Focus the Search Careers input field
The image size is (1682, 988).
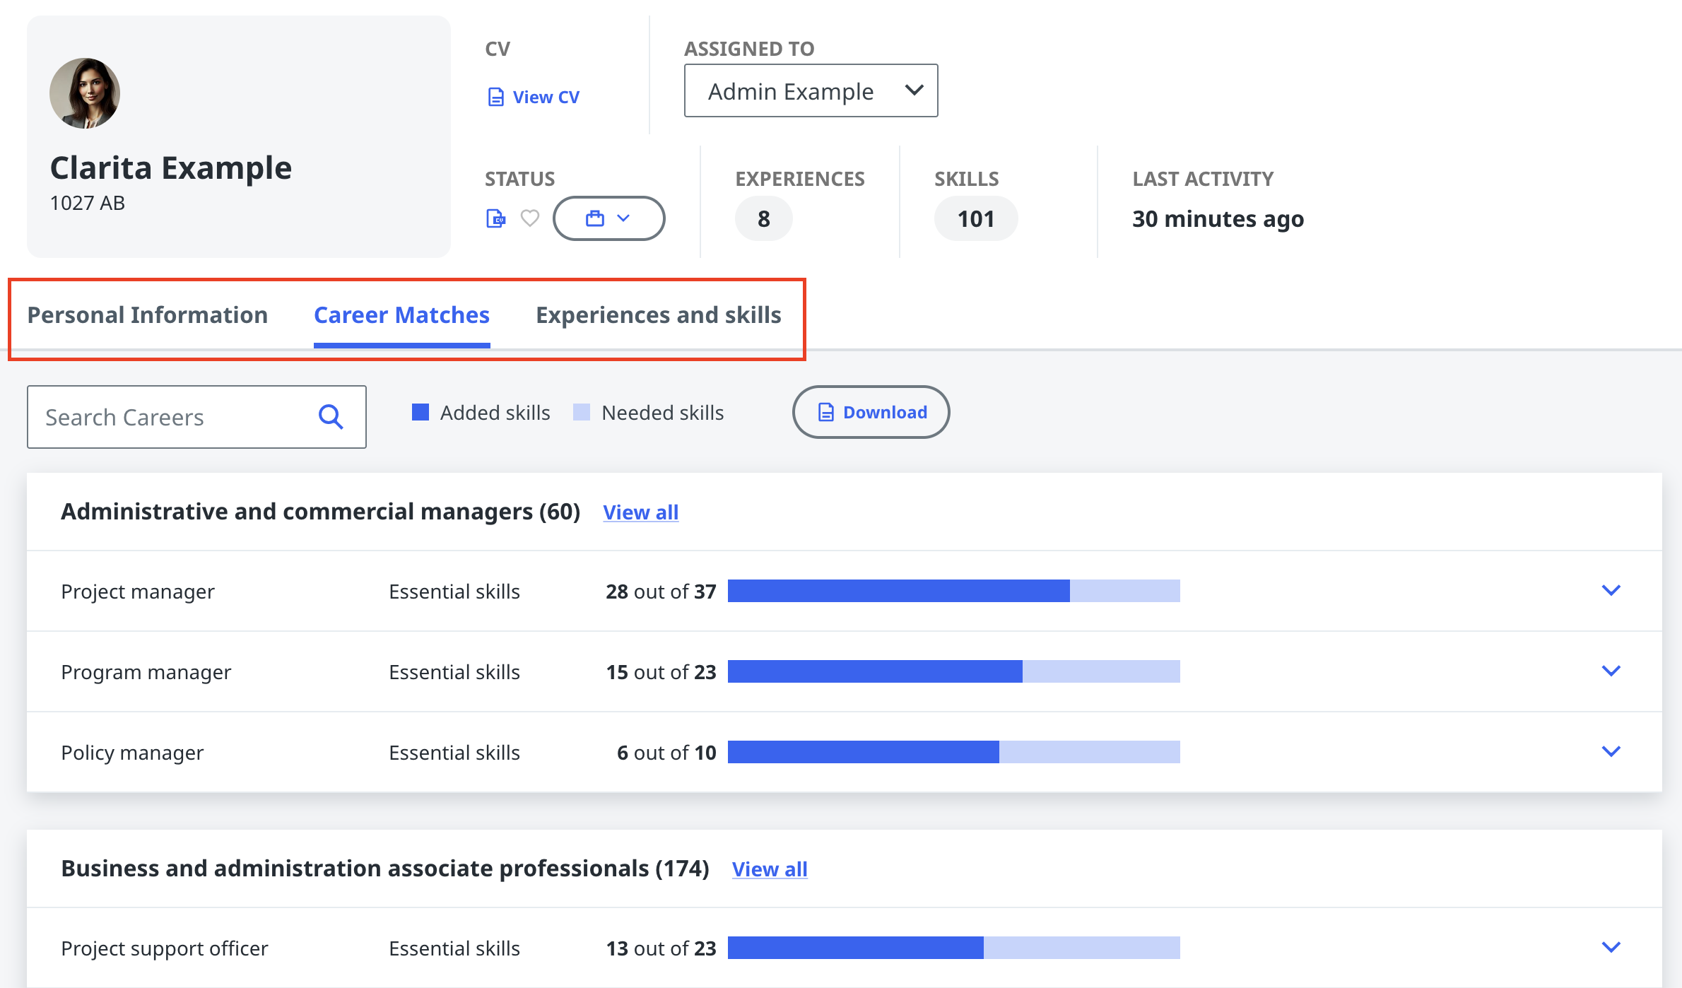170,417
